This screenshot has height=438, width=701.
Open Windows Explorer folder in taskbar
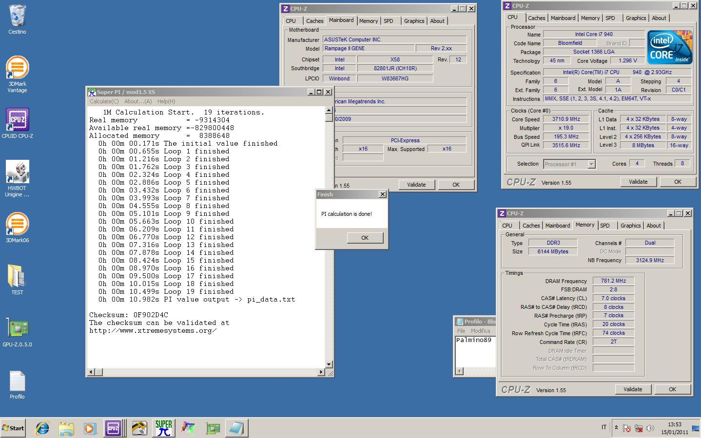click(x=66, y=428)
